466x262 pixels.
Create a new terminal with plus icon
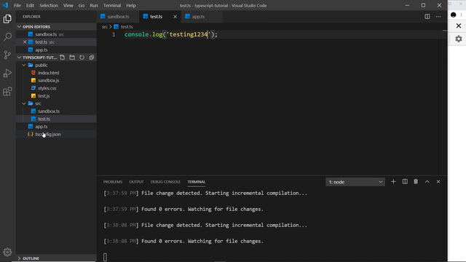(x=393, y=181)
